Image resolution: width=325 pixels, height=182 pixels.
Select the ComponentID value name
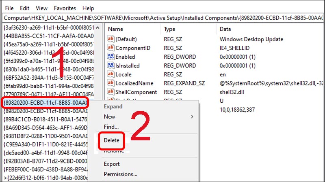pos(133,48)
